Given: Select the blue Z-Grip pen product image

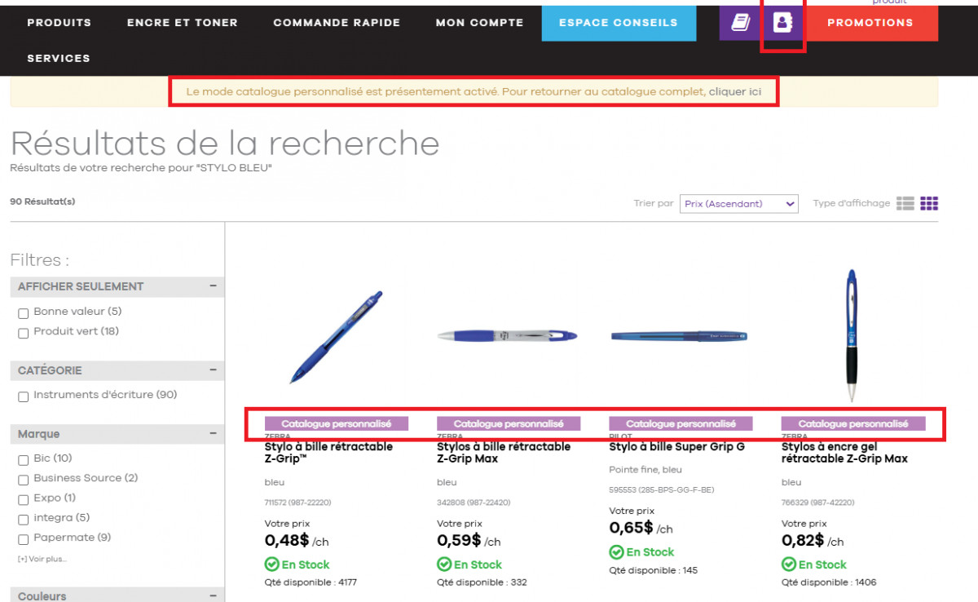Looking at the screenshot, I should (335, 334).
